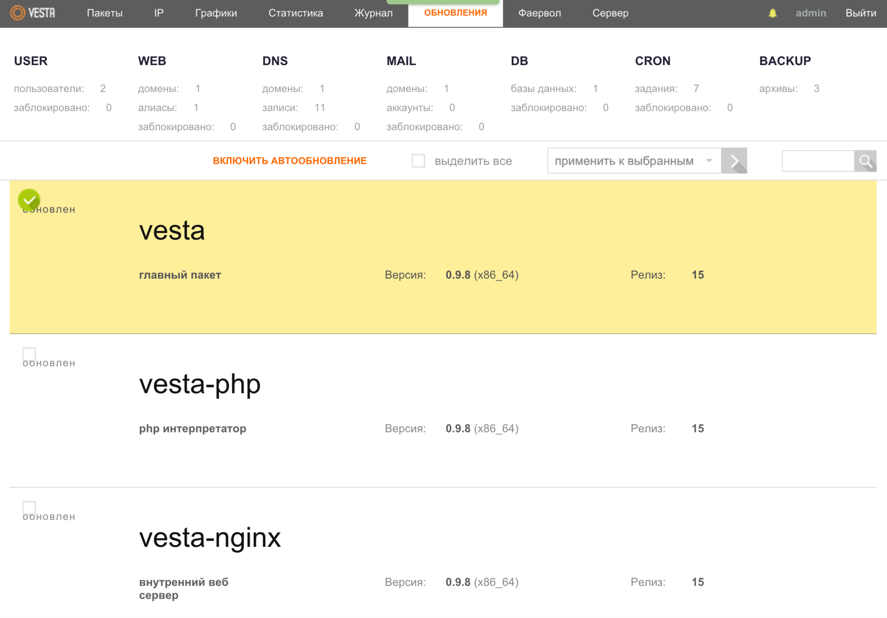
Task: Tick the 'выделить все' checkbox
Action: 418,161
